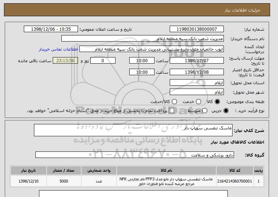Click the product code cell 2164214360700001
The width and height of the screenshot is (278, 197).
click(x=235, y=181)
